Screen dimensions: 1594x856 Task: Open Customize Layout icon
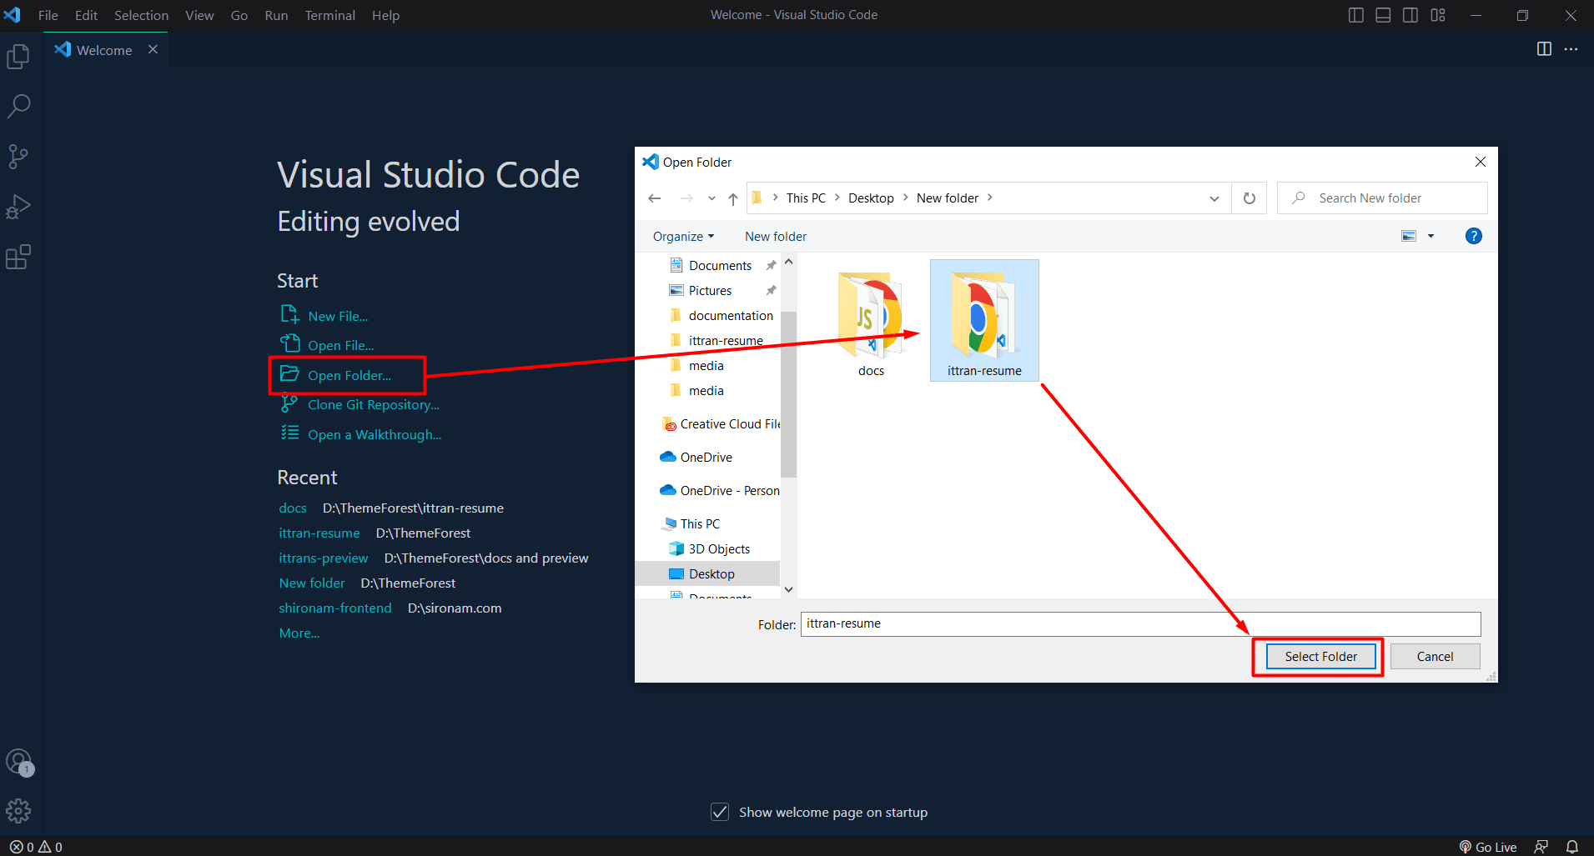[1438, 15]
